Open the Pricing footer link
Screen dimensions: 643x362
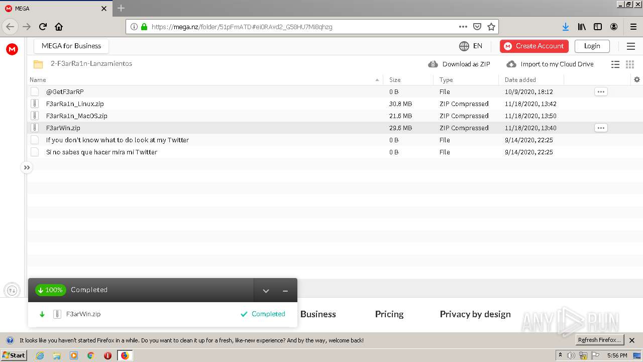click(x=389, y=314)
